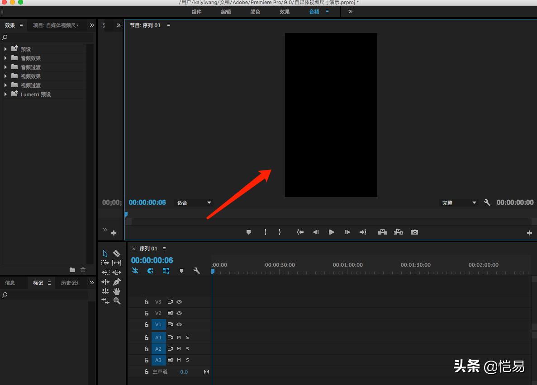Toggle timeline snap magnet icon
The width and height of the screenshot is (537, 385).
coord(150,271)
